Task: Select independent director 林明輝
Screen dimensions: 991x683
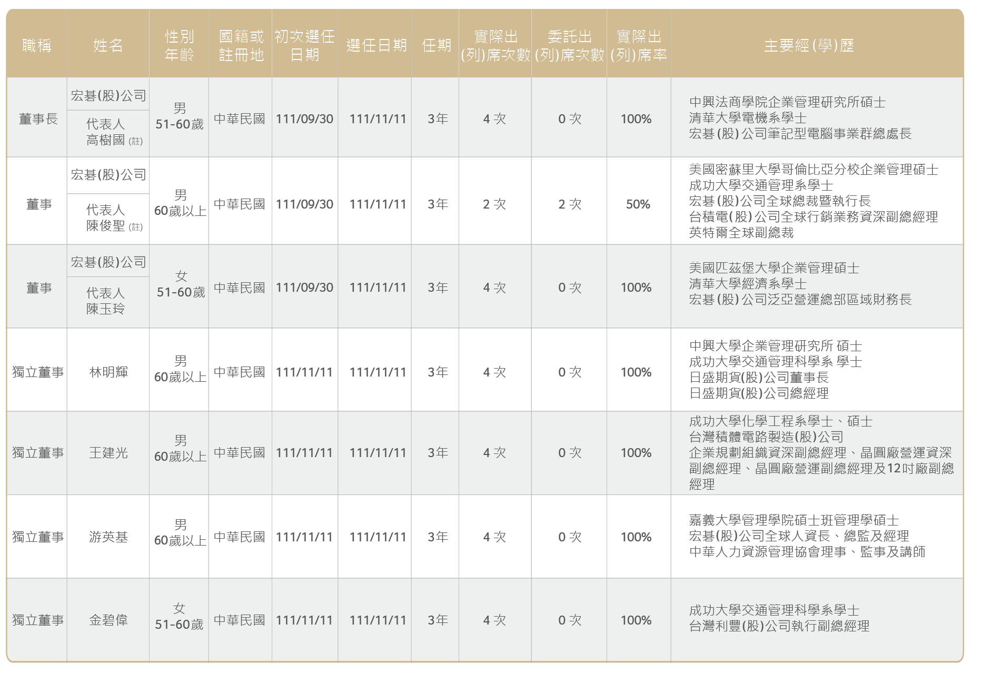Action: tap(108, 372)
